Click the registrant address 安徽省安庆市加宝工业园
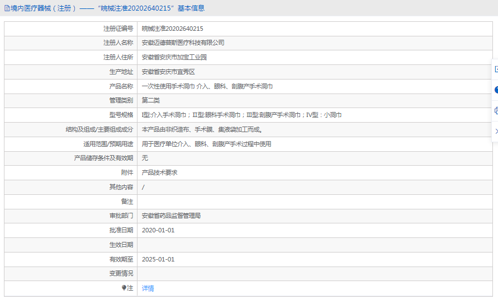This screenshot has height=299, width=498. pos(174,57)
